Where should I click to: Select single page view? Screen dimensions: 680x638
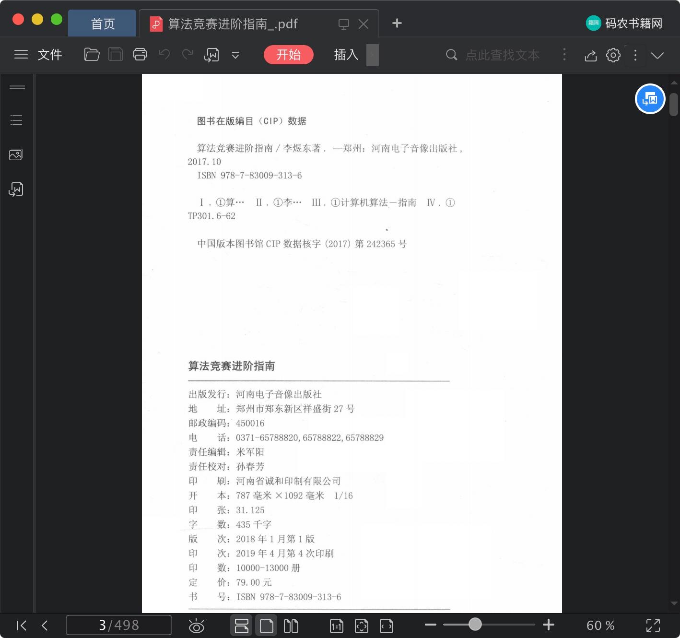(266, 626)
